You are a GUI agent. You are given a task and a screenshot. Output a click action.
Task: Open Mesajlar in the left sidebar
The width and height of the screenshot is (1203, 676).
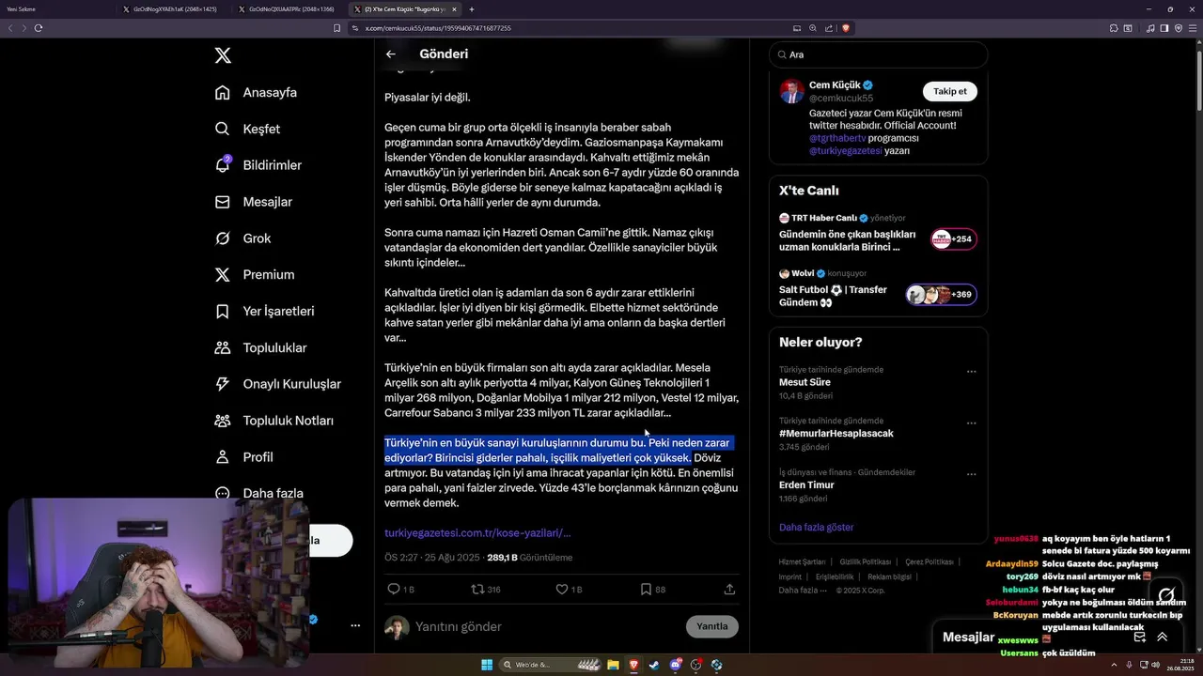coord(254,202)
